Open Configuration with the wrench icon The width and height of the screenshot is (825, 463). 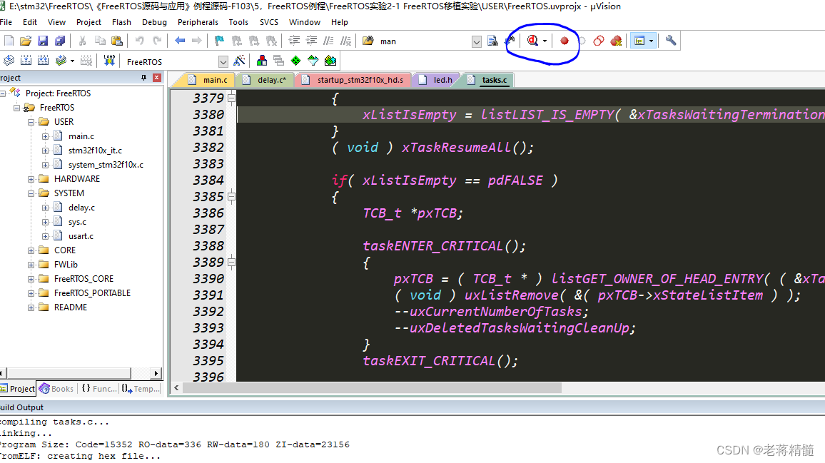click(x=671, y=41)
